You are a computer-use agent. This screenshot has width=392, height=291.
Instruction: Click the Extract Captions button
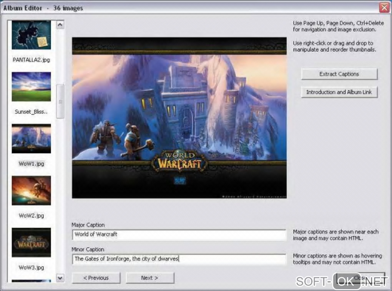tap(339, 74)
